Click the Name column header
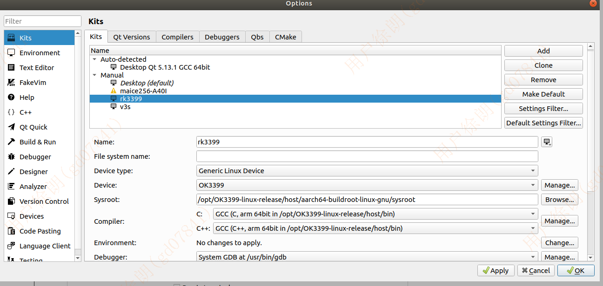Viewport: 603px width, 286px height. 295,51
